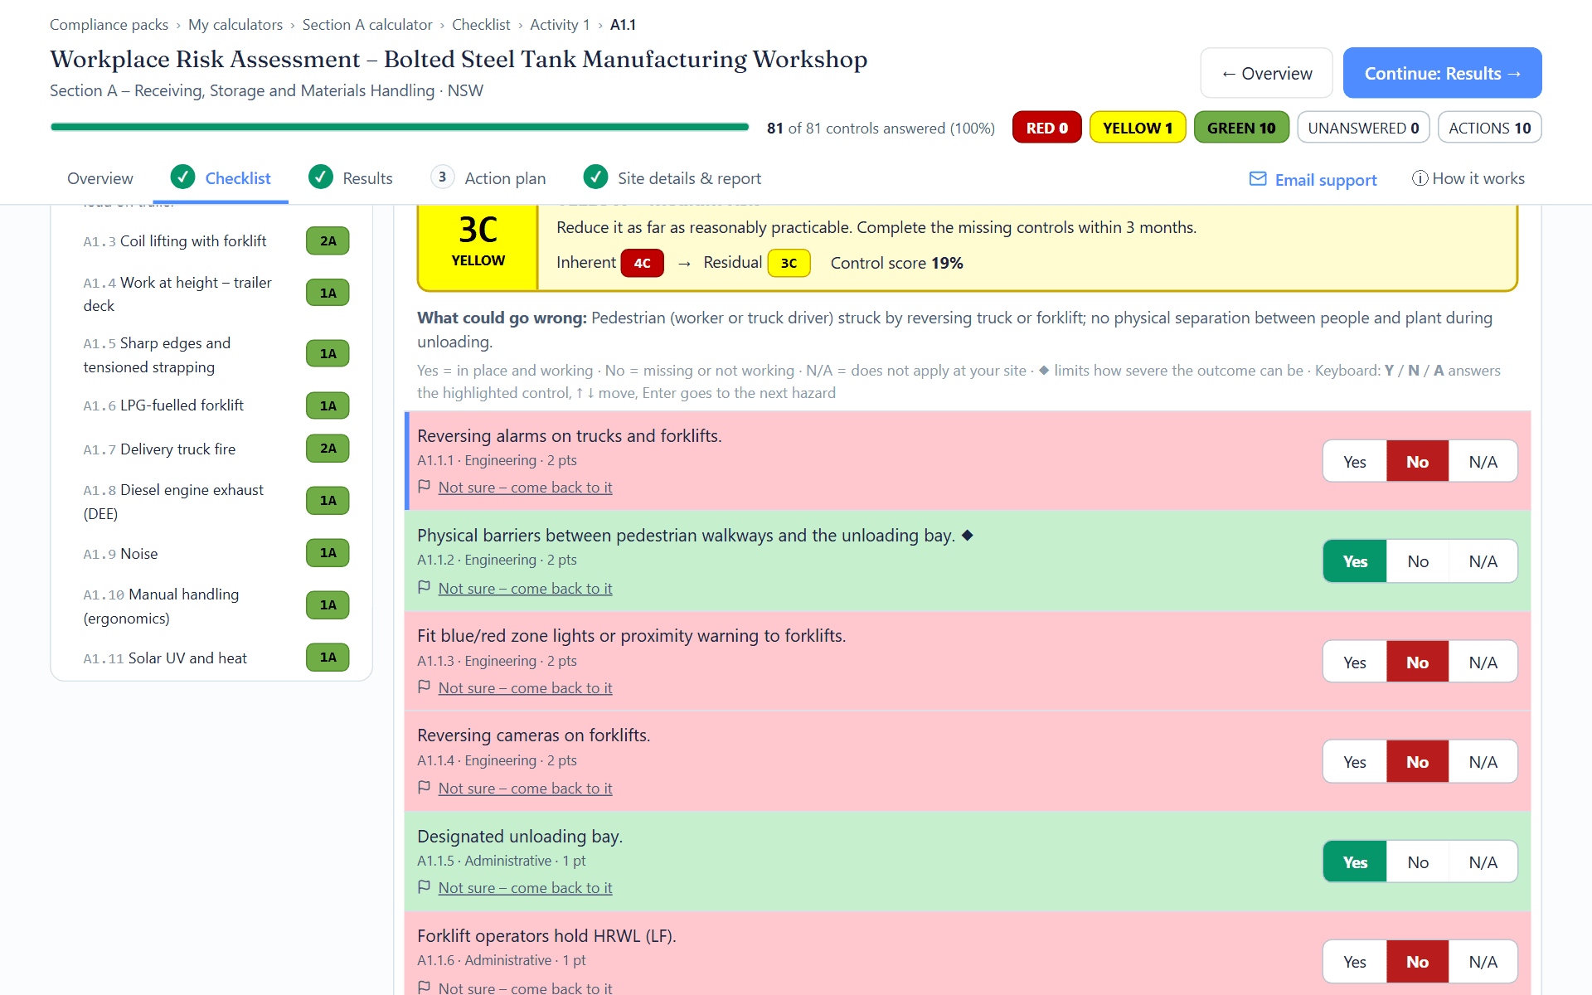The height and width of the screenshot is (995, 1592).
Task: Click the Continue: Results button
Action: [1442, 73]
